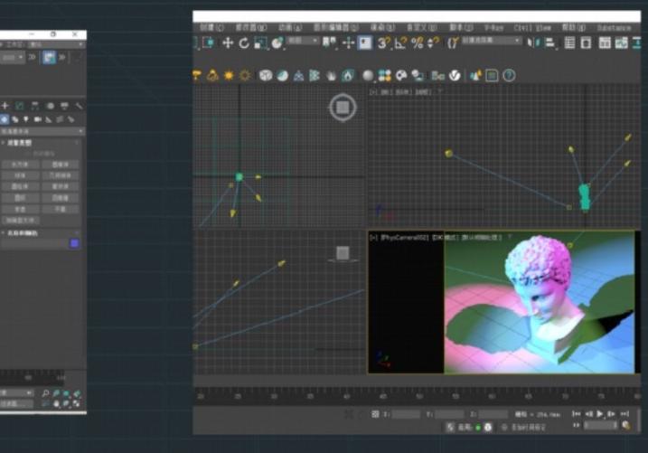
Task: Click the Select and Place tool
Action: (277, 43)
